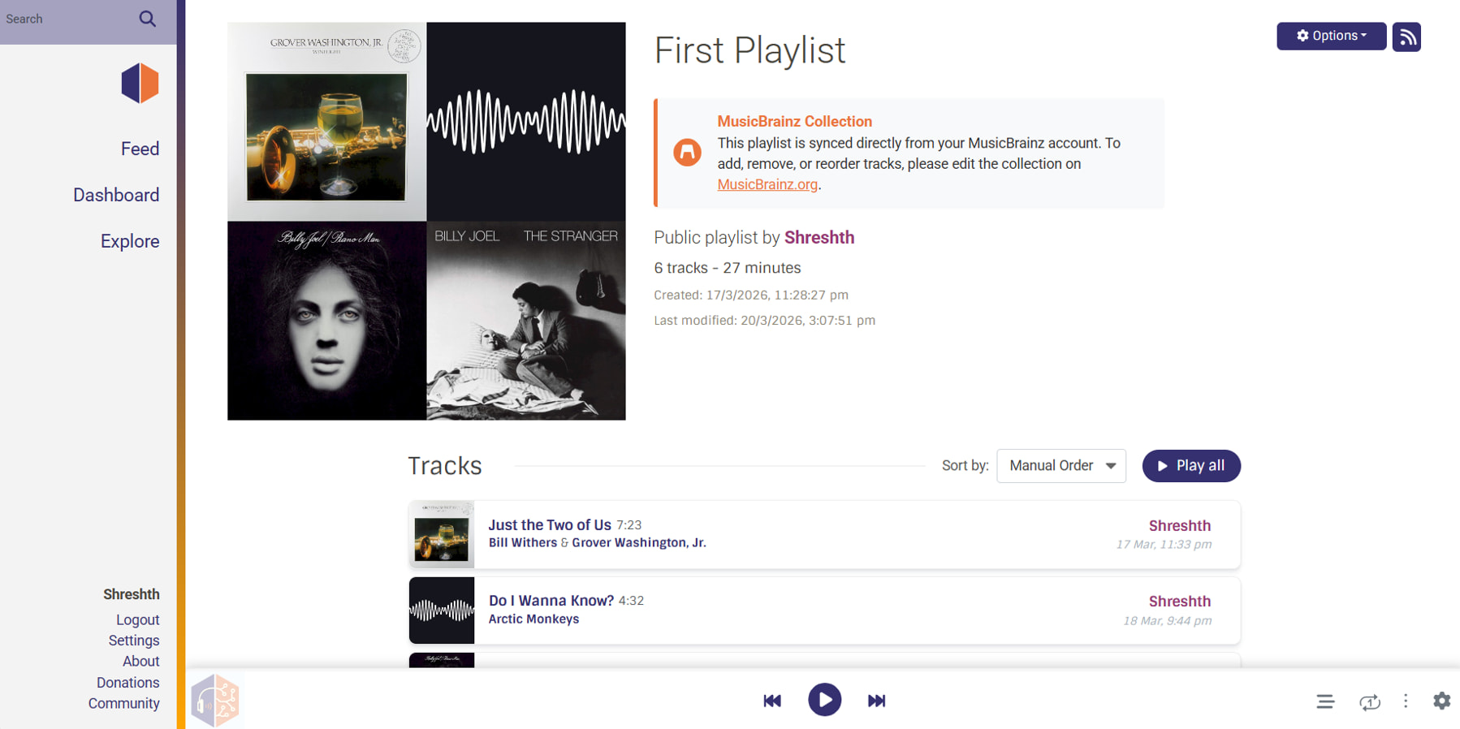Screen dimensions: 1460x729
Task: Click the Play all button
Action: click(x=1190, y=466)
